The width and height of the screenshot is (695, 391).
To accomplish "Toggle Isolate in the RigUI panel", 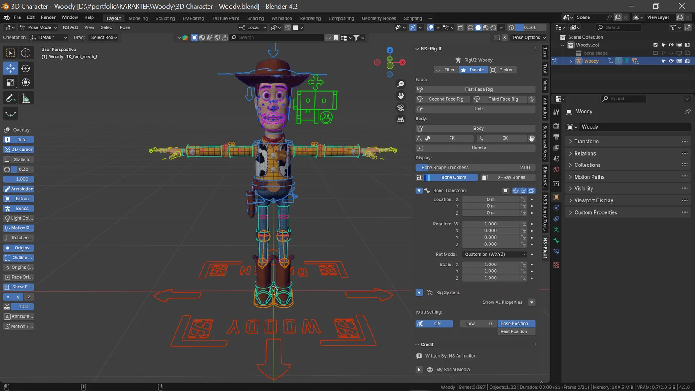I will (x=473, y=70).
